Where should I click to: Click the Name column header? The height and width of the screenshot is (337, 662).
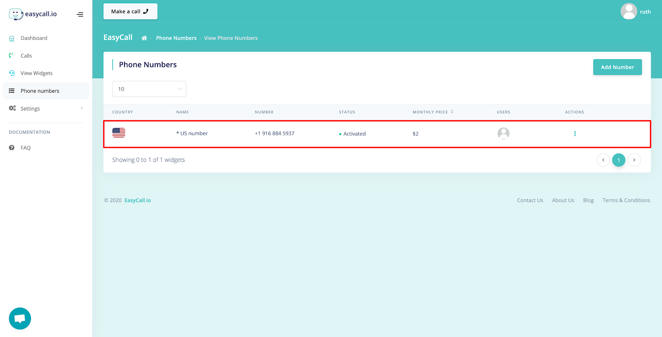[182, 112]
